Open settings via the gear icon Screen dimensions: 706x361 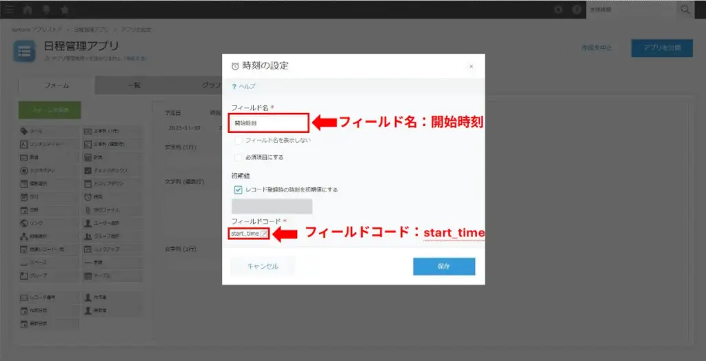click(558, 10)
